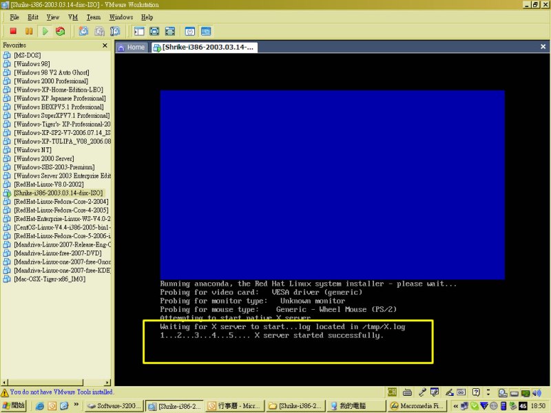Image resolution: width=551 pixels, height=413 pixels.
Task: Click inside the blue installer screen
Action: 333,184
